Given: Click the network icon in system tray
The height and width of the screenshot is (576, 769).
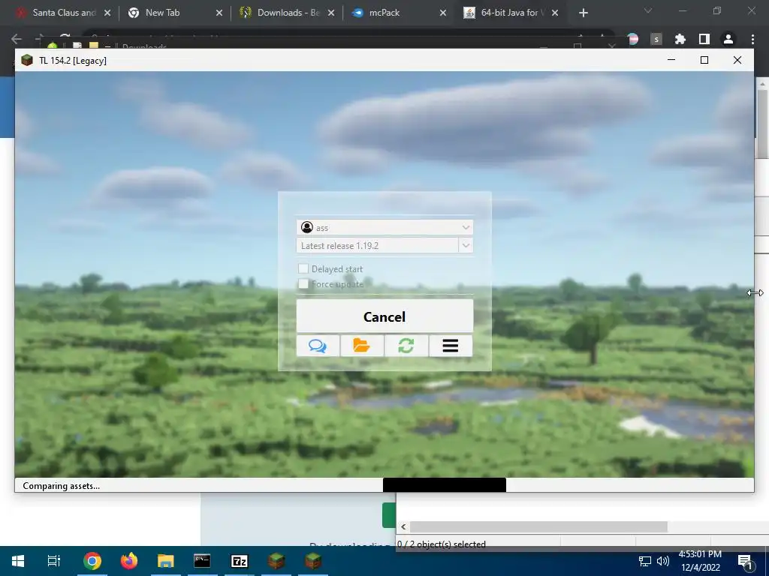Looking at the screenshot, I should (x=644, y=561).
